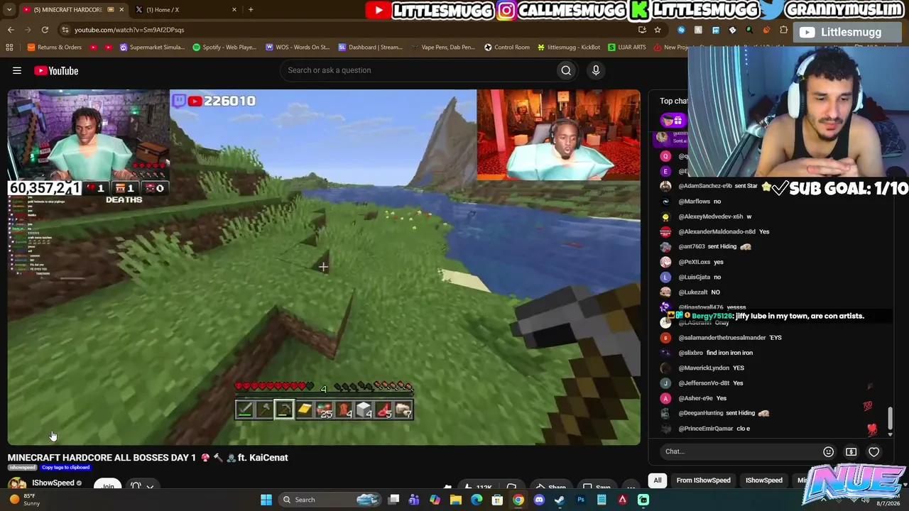Image resolution: width=909 pixels, height=511 pixels.
Task: Open the chat emoji picker
Action: coord(828,451)
